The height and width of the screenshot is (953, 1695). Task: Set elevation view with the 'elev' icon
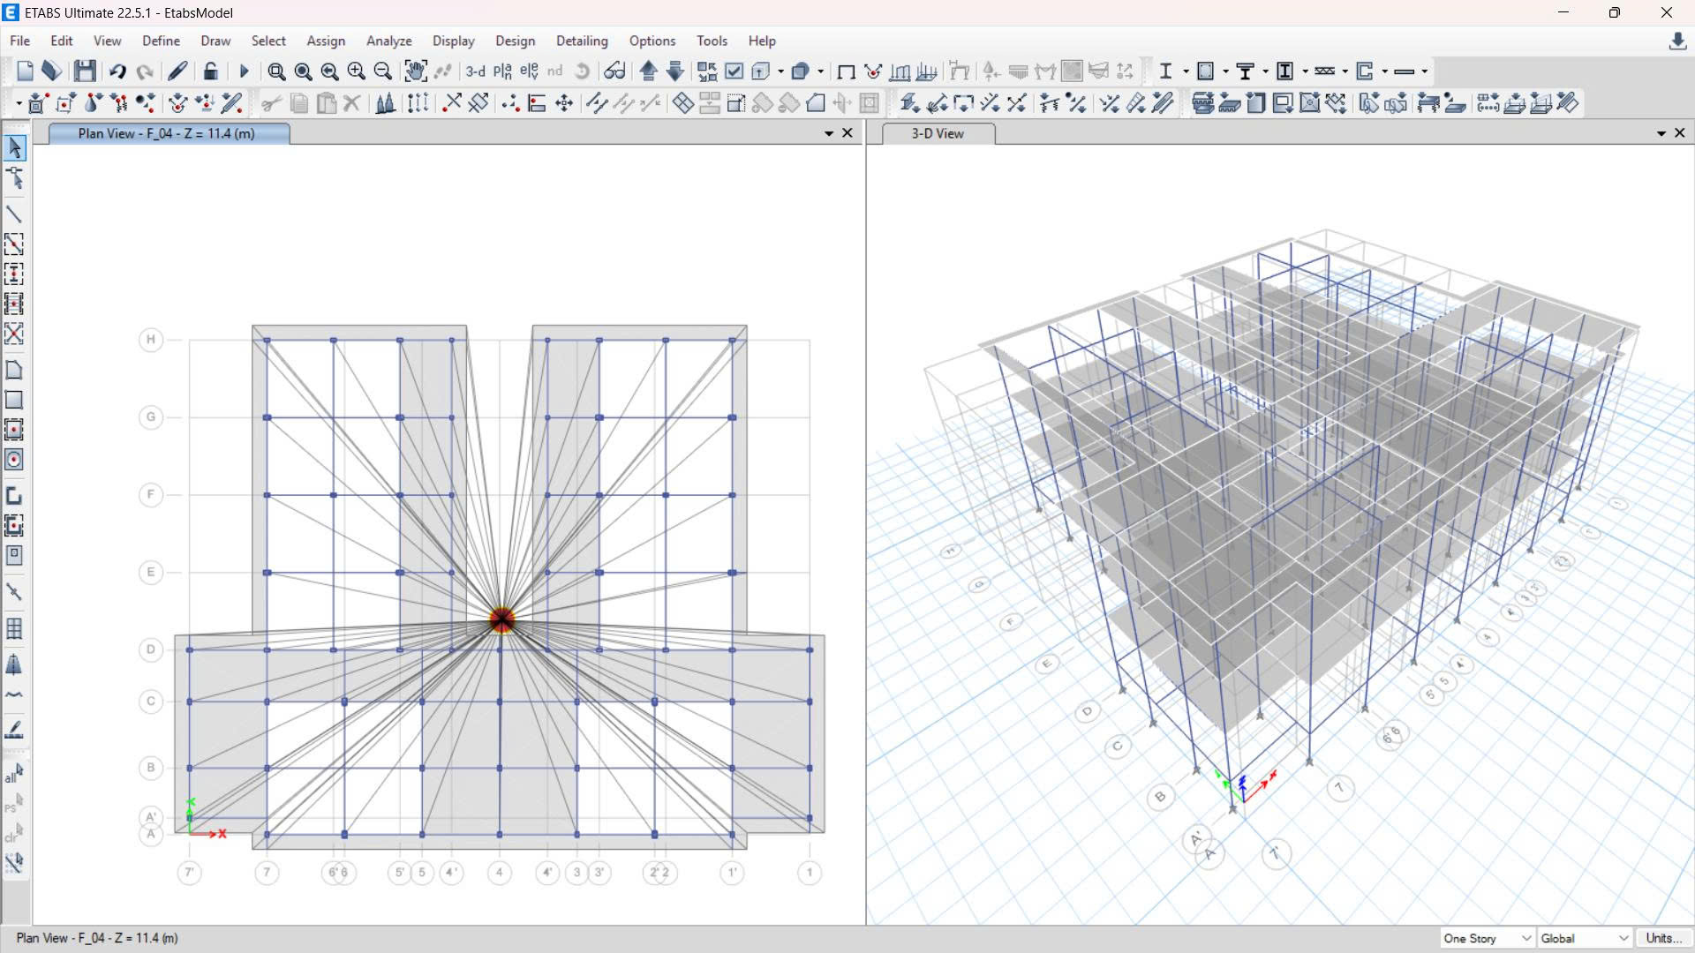(x=529, y=71)
